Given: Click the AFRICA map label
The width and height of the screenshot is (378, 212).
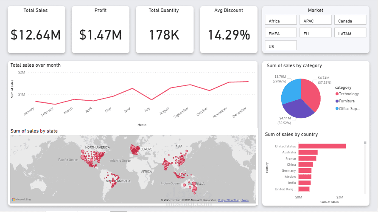Looking at the screenshot, I should point(146,172).
